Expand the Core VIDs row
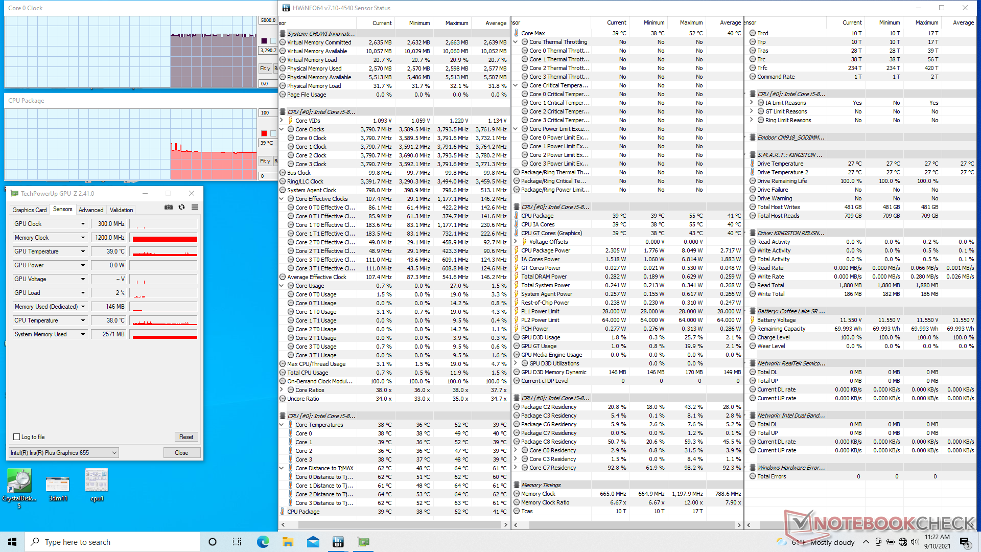The image size is (981, 552). tap(282, 121)
